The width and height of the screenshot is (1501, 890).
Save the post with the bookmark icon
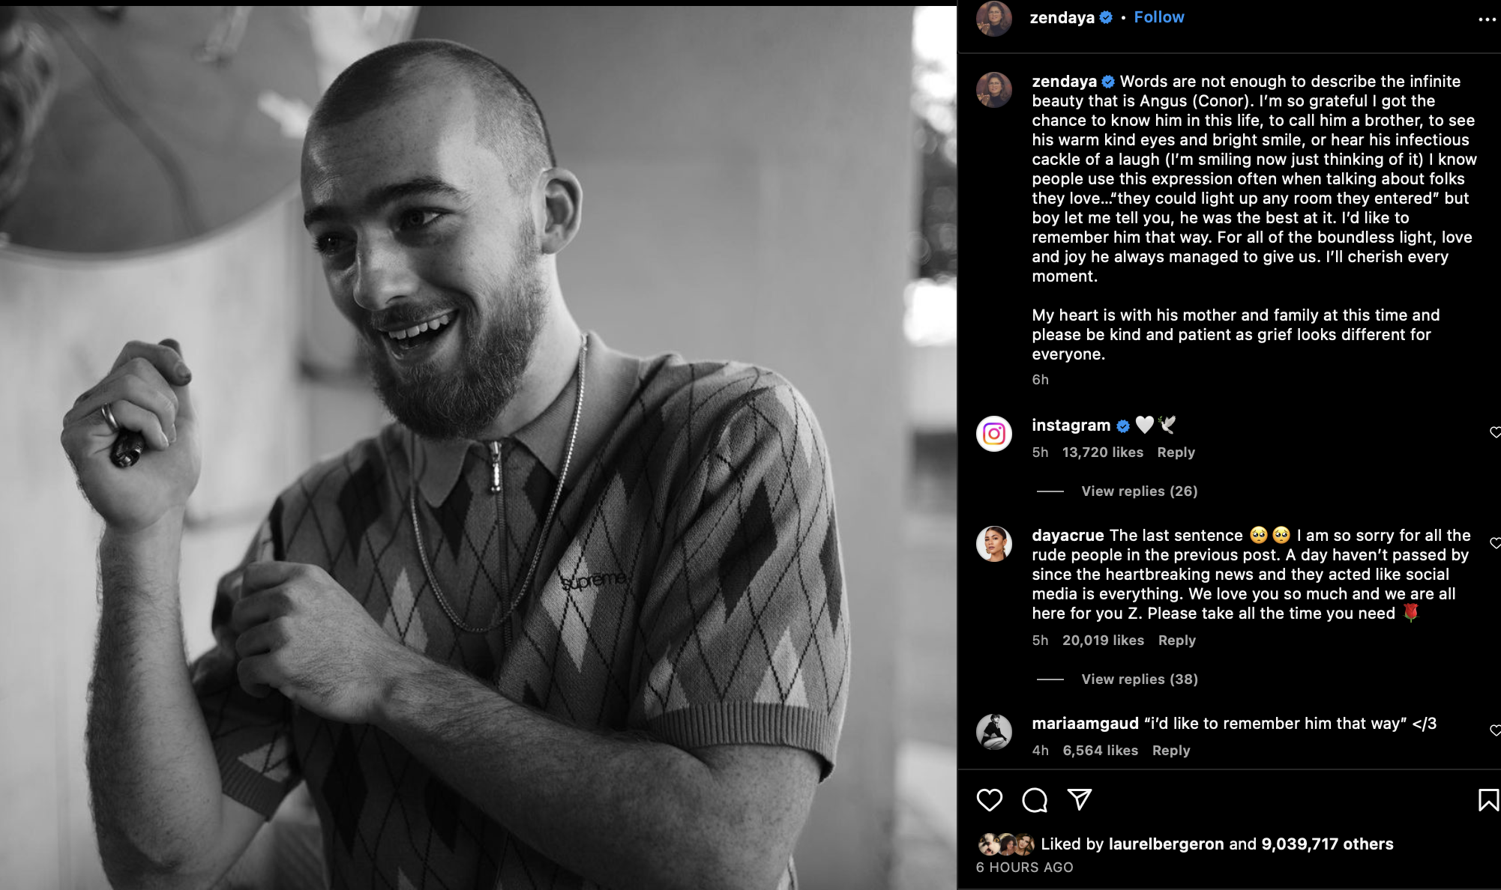[x=1488, y=800]
